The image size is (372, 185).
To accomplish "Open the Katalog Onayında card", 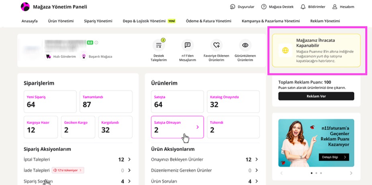I will click(x=233, y=102).
